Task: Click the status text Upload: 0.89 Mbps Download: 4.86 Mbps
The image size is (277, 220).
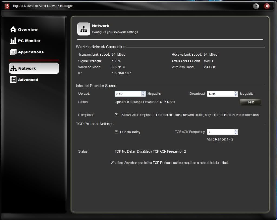Action: click(145, 102)
